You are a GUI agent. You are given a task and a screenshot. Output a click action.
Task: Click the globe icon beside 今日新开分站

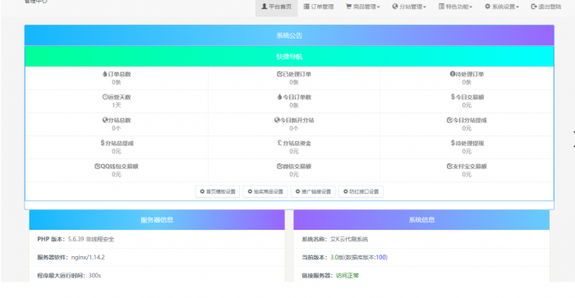pos(277,120)
